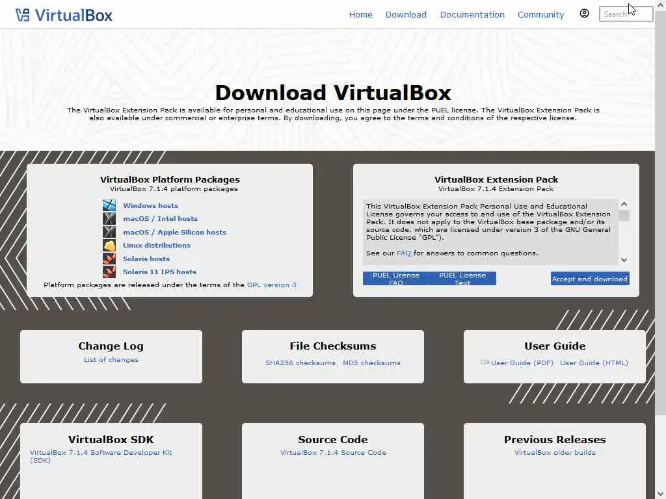Click 'VirtualBox 7.1.4 platform packages' subtitle
The width and height of the screenshot is (666, 499).
click(174, 189)
